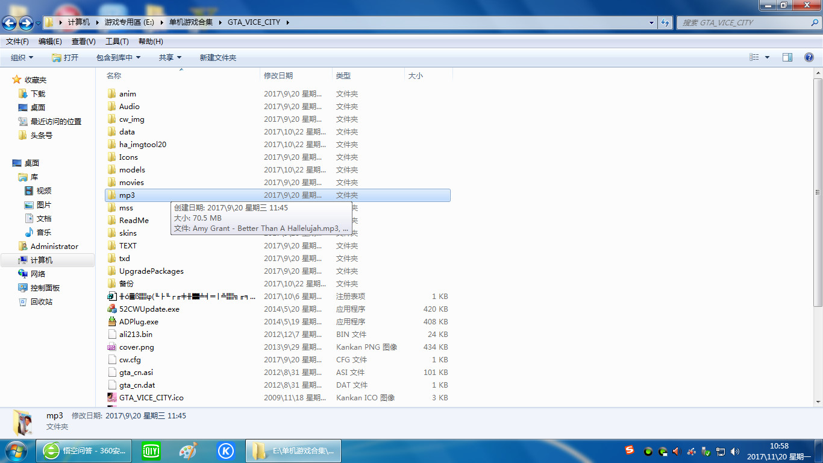The image size is (823, 463).
Task: Select the ha_imgtool20 folder icon
Action: (111, 144)
